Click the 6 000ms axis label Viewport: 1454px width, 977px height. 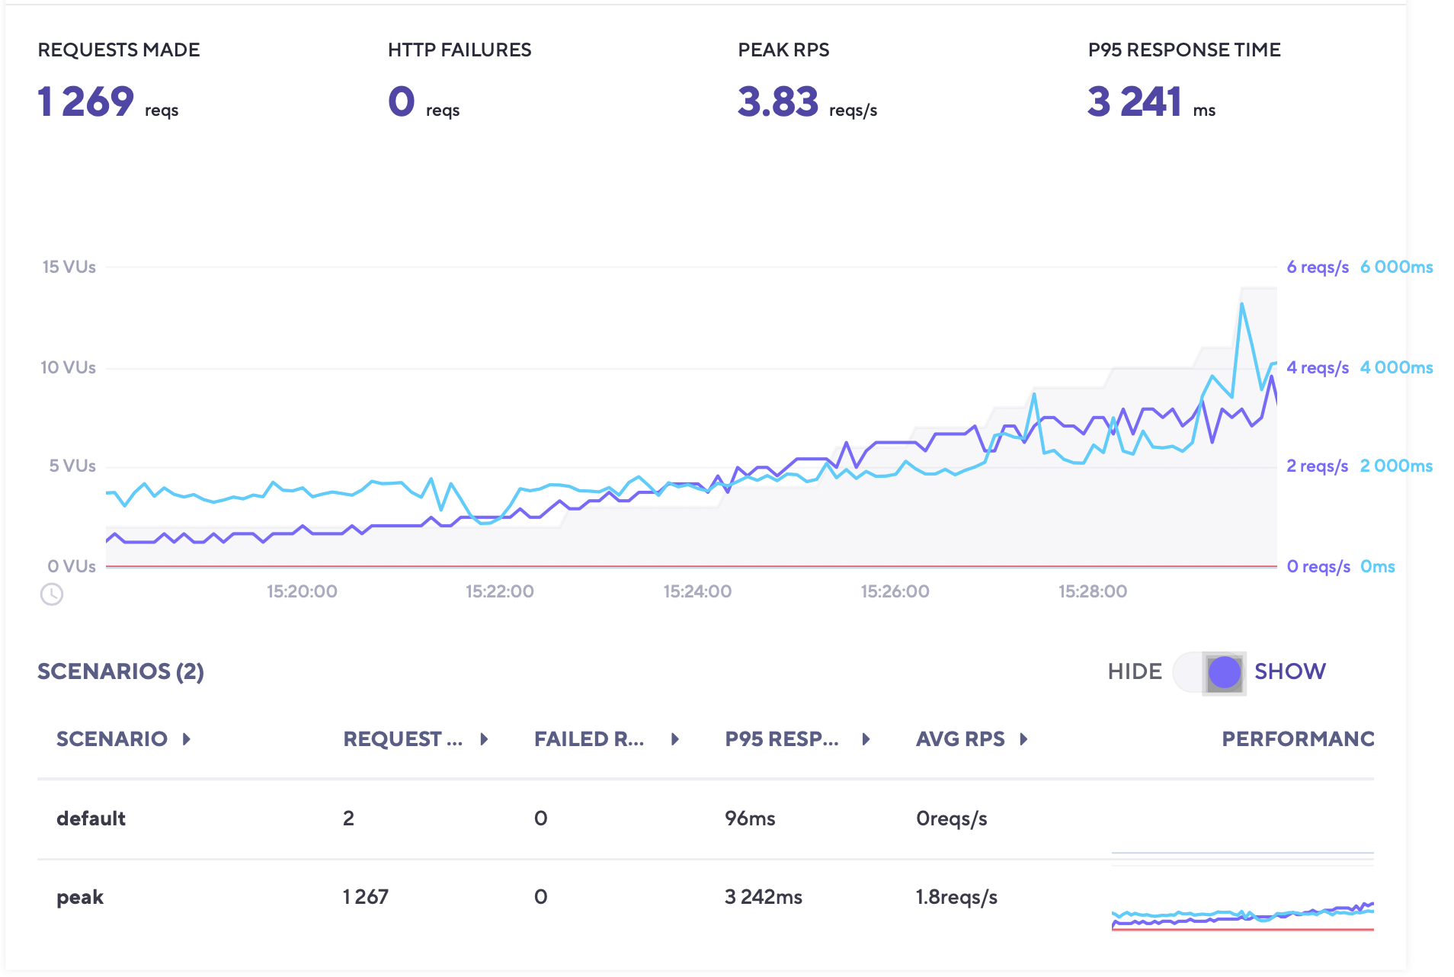pos(1396,267)
